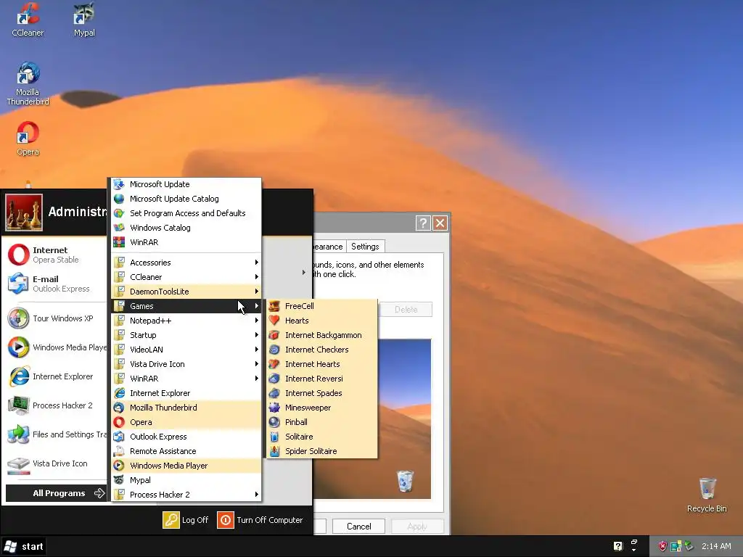Open Windows Media Player in Start menu left pane
Viewport: 743px width, 557px height.
pos(56,347)
